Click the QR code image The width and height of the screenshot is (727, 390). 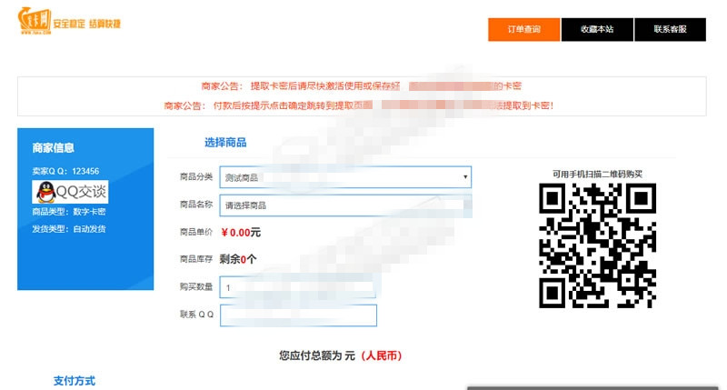(x=597, y=245)
